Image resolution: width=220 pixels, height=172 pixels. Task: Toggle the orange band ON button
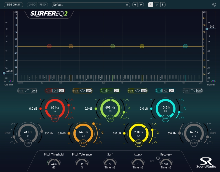89,91
